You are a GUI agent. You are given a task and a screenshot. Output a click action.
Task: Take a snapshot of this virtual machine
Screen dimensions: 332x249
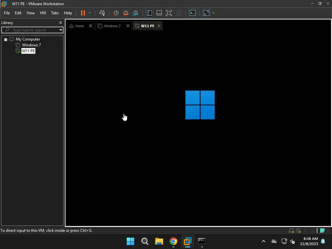[x=116, y=13]
